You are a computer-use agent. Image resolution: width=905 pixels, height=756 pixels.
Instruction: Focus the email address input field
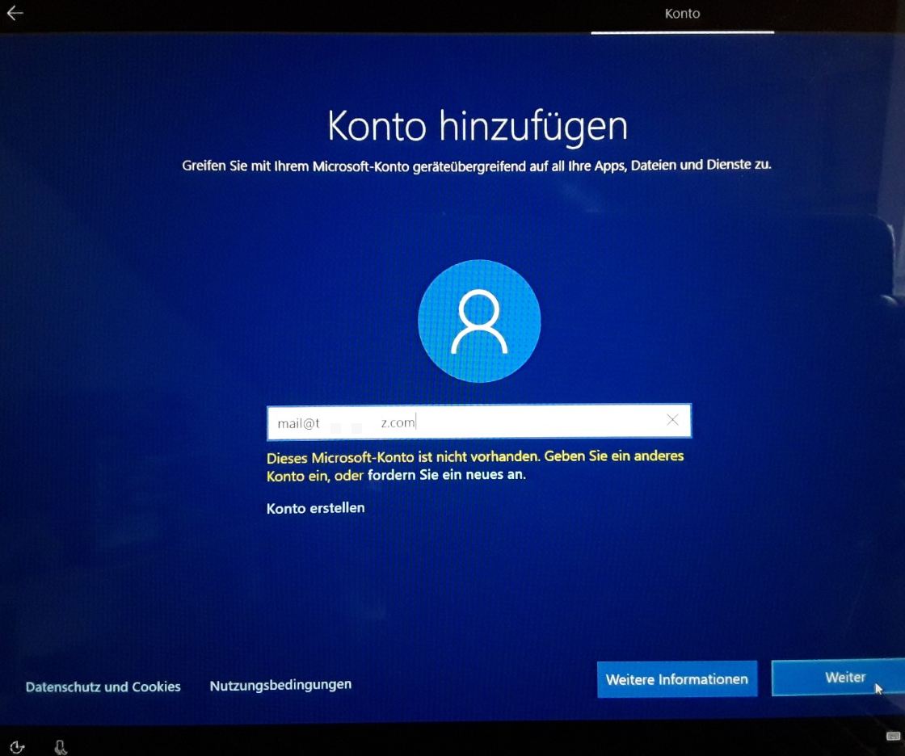[x=478, y=422]
